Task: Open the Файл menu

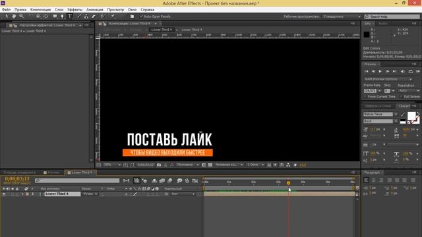Action: click(x=7, y=9)
